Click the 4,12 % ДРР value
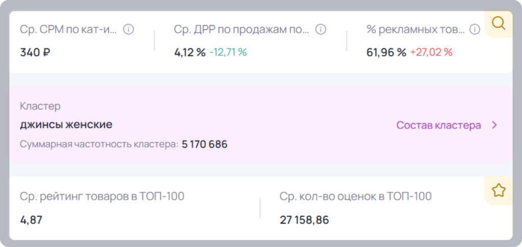Image resolution: width=522 pixels, height=247 pixels. point(190,52)
